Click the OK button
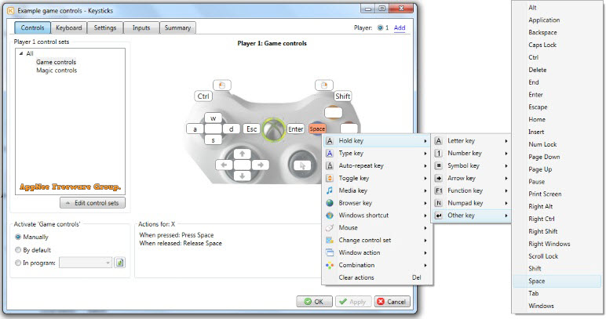The width and height of the screenshot is (606, 319). 314,302
